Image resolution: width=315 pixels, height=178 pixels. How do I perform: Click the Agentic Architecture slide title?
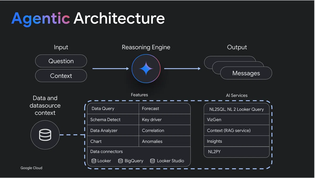[x=88, y=19]
